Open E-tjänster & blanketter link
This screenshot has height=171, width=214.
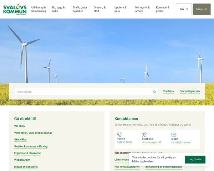pyautogui.click(x=27, y=153)
